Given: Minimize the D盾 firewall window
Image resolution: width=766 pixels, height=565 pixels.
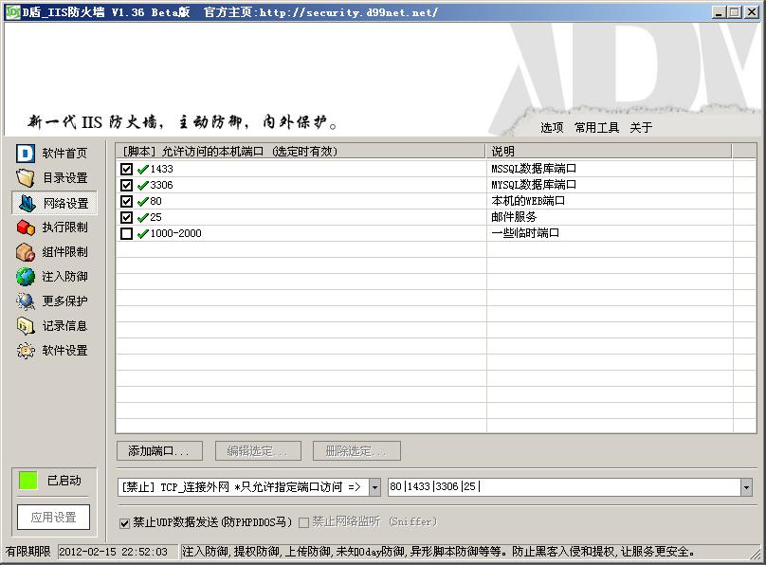Looking at the screenshot, I should pos(719,12).
